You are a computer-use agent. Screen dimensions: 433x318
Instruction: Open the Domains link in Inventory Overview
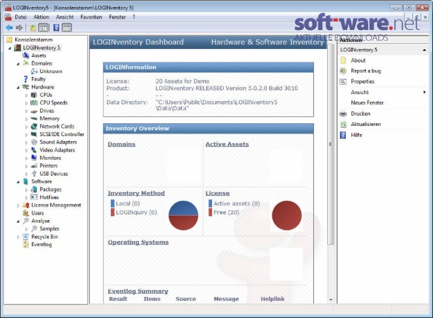122,144
